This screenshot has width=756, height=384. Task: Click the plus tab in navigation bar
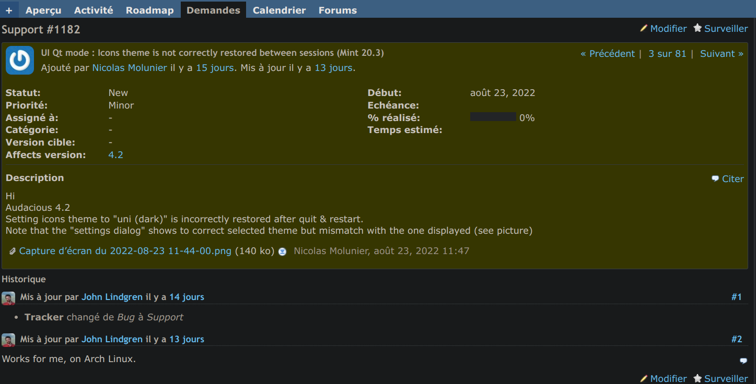(x=9, y=10)
